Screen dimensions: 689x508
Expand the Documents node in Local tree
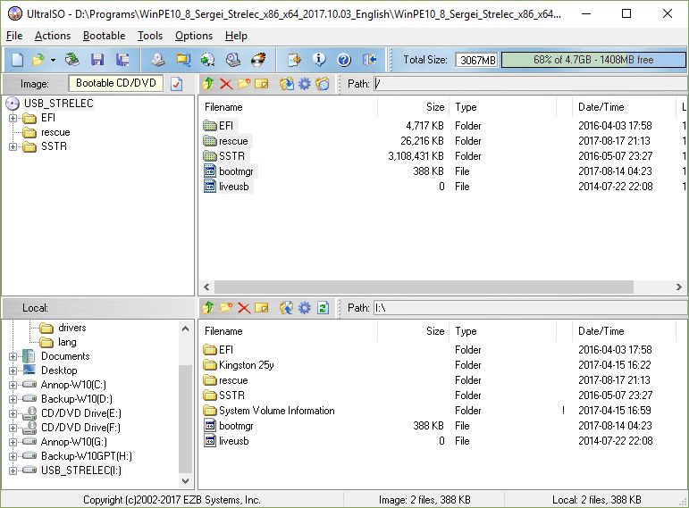pyautogui.click(x=13, y=356)
